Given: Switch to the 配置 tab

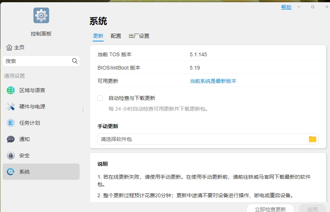Looking at the screenshot, I should (116, 36).
